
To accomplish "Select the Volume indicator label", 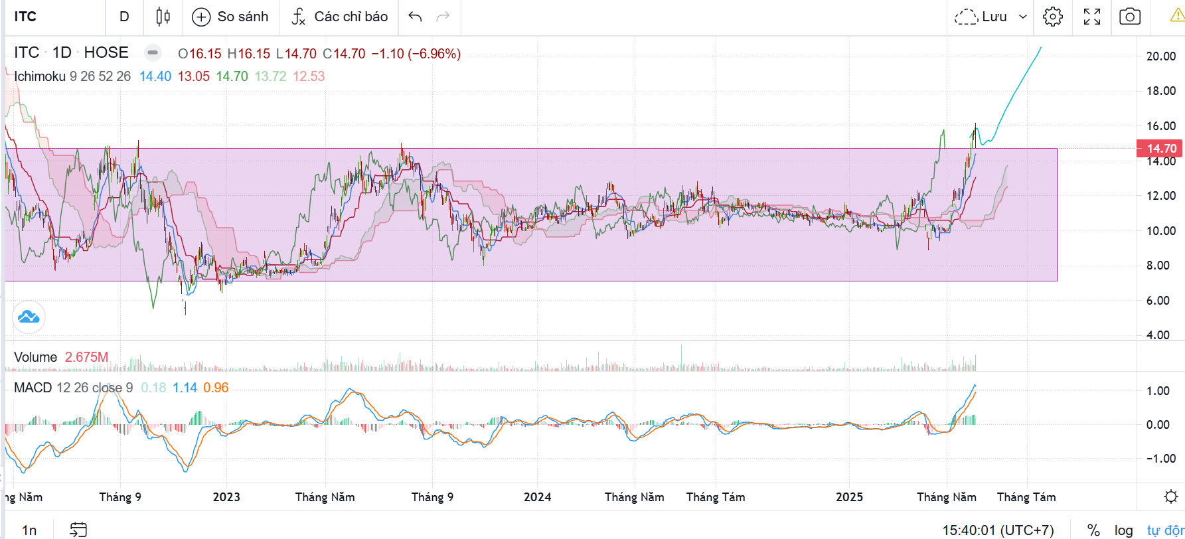I will tap(35, 357).
